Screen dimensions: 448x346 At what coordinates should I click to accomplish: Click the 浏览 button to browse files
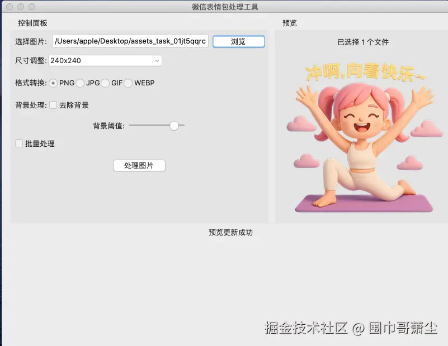(239, 41)
